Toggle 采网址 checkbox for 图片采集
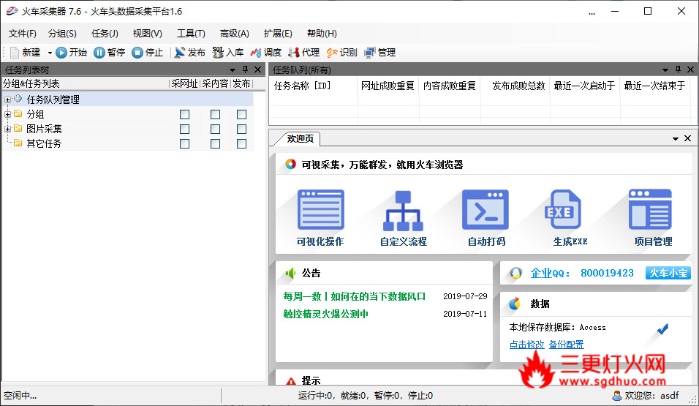 [x=184, y=129]
